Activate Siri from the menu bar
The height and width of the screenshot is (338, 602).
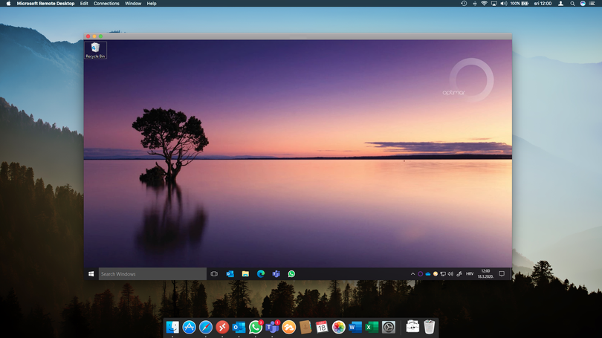click(x=583, y=4)
